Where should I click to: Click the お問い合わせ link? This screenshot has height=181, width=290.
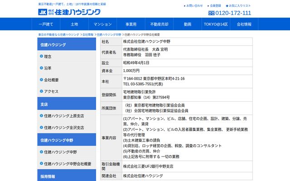click(194, 6)
